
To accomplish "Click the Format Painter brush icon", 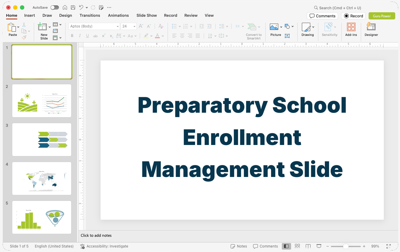I will coord(24,37).
